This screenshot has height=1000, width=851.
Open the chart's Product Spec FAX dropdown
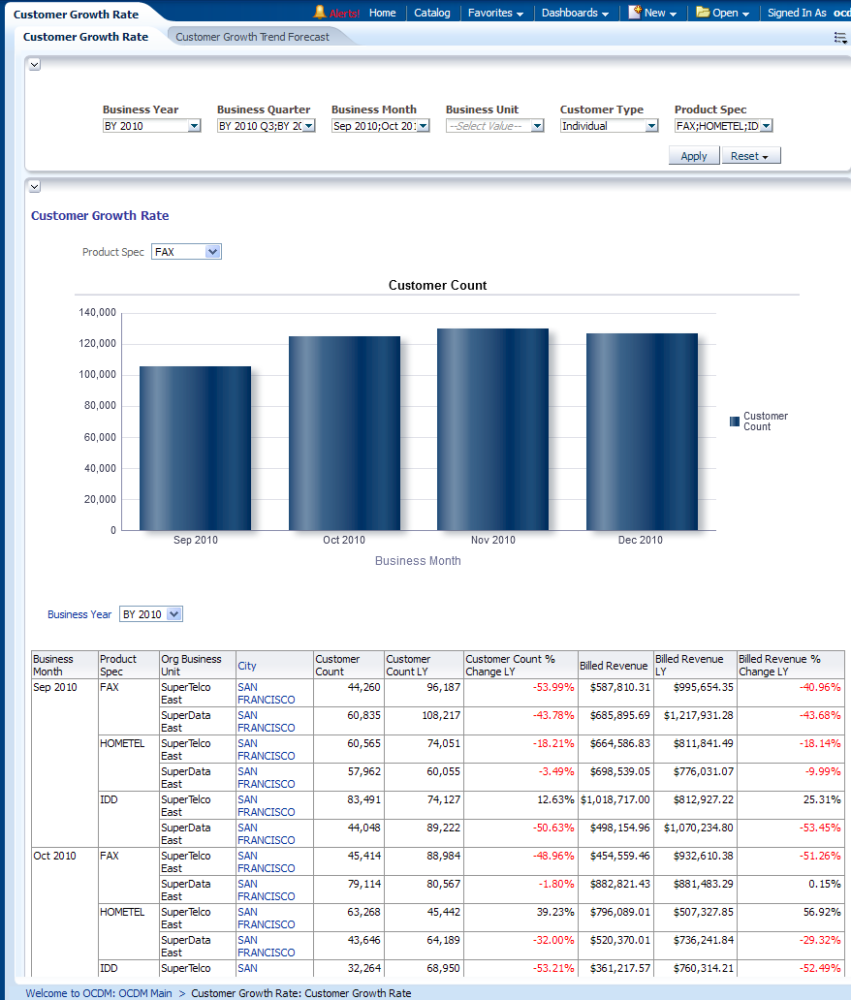pos(213,252)
